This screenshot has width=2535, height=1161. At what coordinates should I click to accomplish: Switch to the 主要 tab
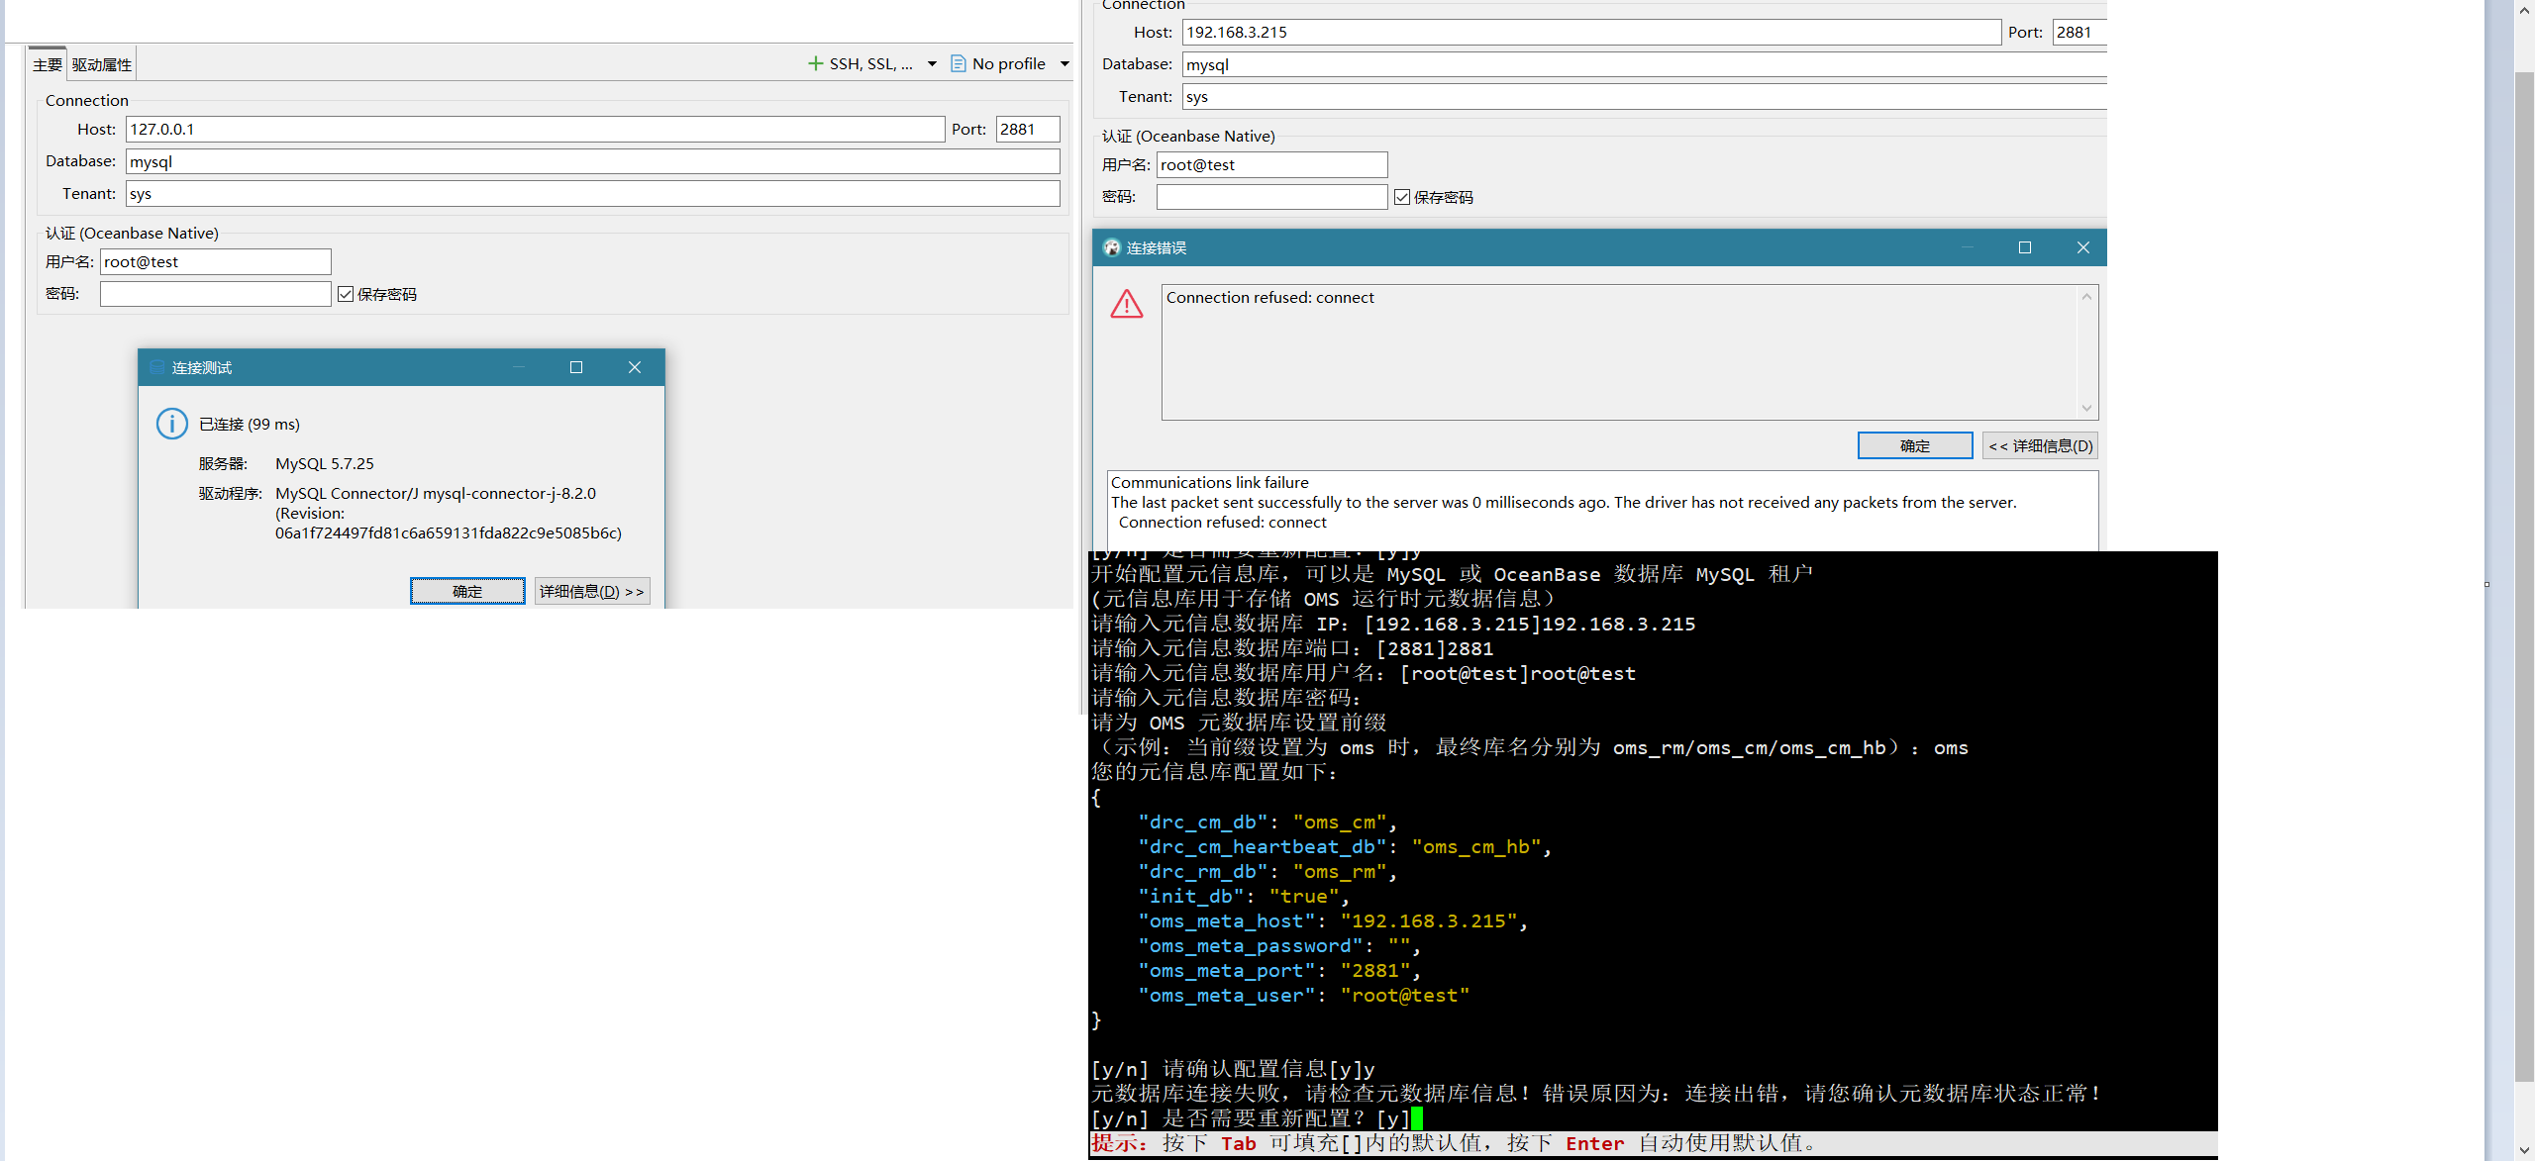click(x=47, y=64)
